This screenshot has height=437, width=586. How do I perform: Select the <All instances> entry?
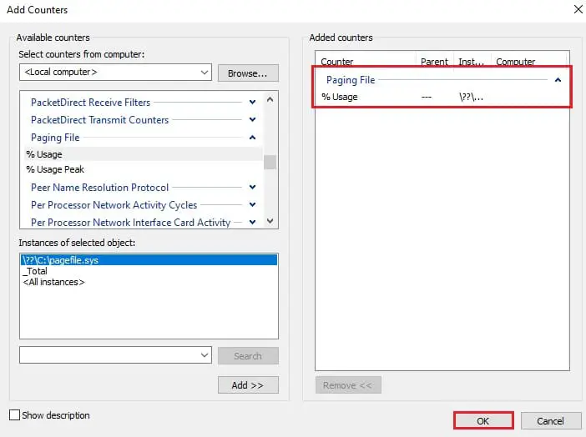coord(149,282)
